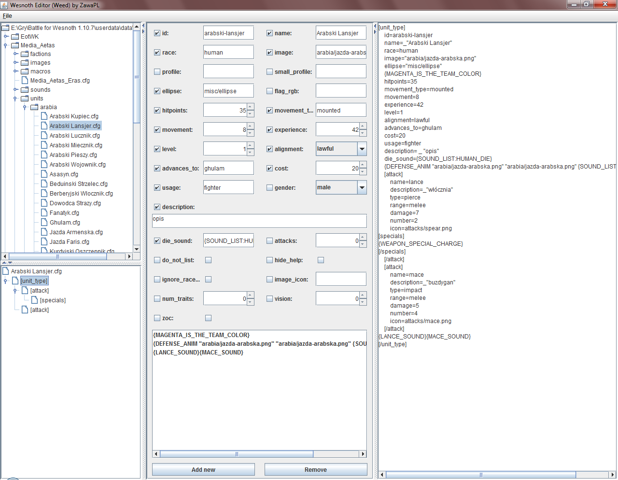Click the Add new button

pyautogui.click(x=203, y=469)
